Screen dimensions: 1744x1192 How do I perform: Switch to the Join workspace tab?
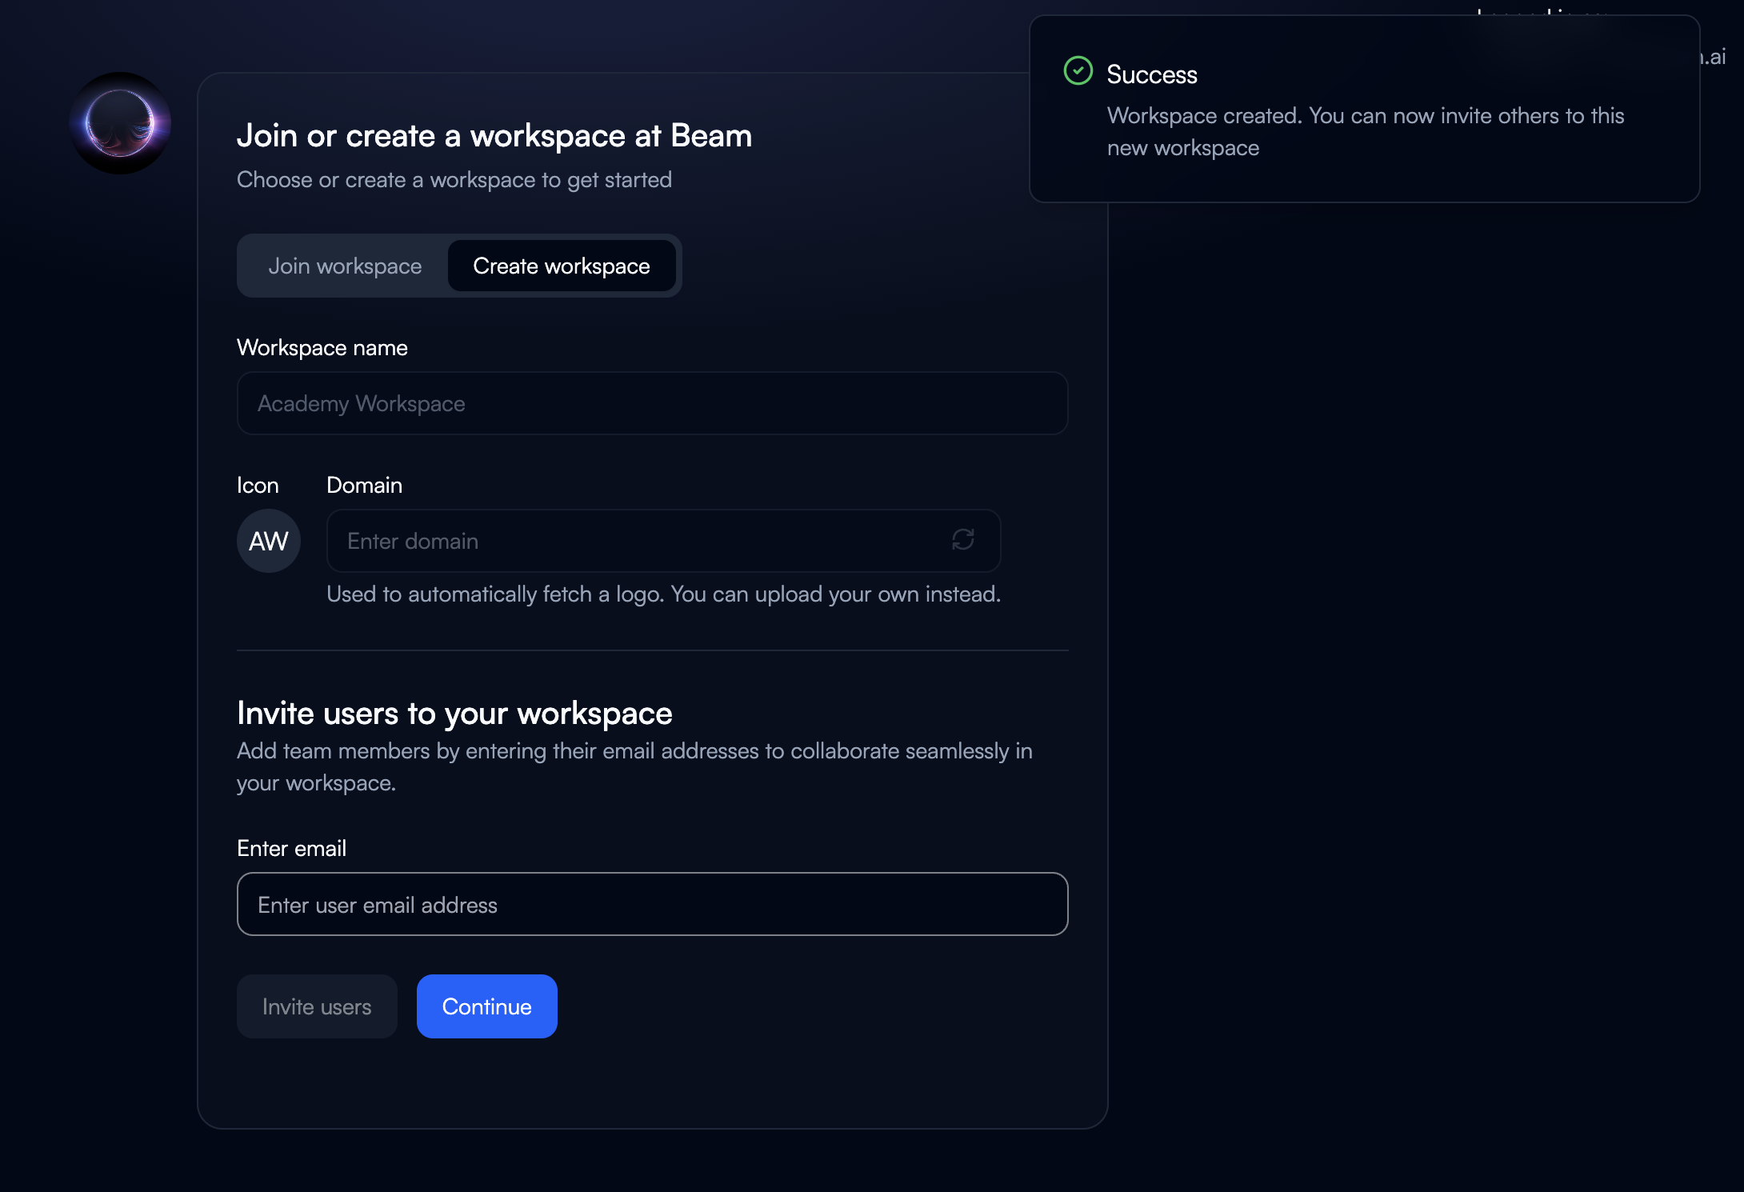[345, 266]
